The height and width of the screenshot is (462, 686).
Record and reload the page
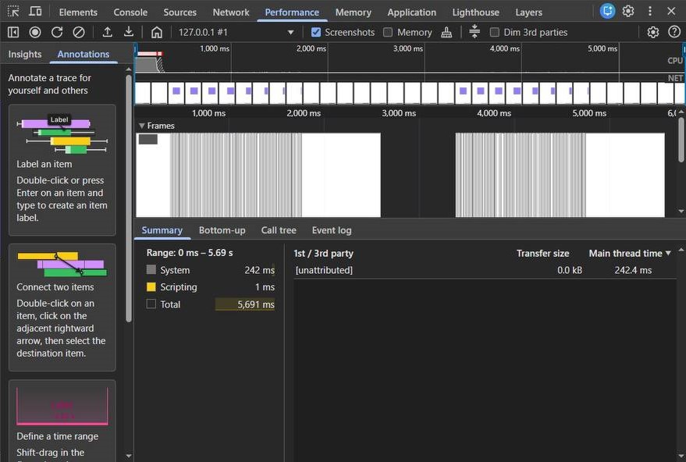58,32
